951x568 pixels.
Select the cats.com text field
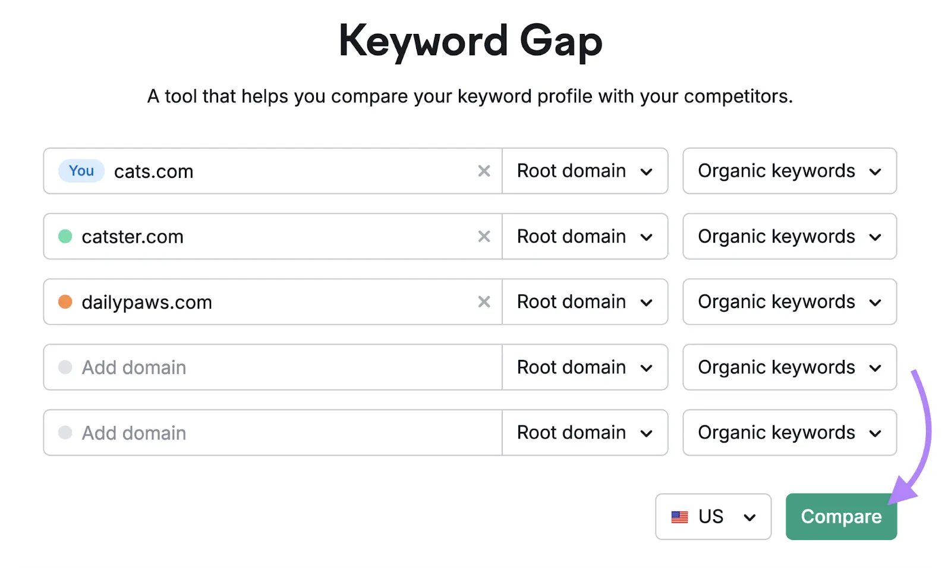[x=267, y=171]
